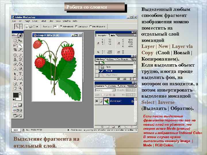Open Layers panel flyout menu arrow
Image resolution: width=207 pixels, height=155 pixels.
(135, 86)
